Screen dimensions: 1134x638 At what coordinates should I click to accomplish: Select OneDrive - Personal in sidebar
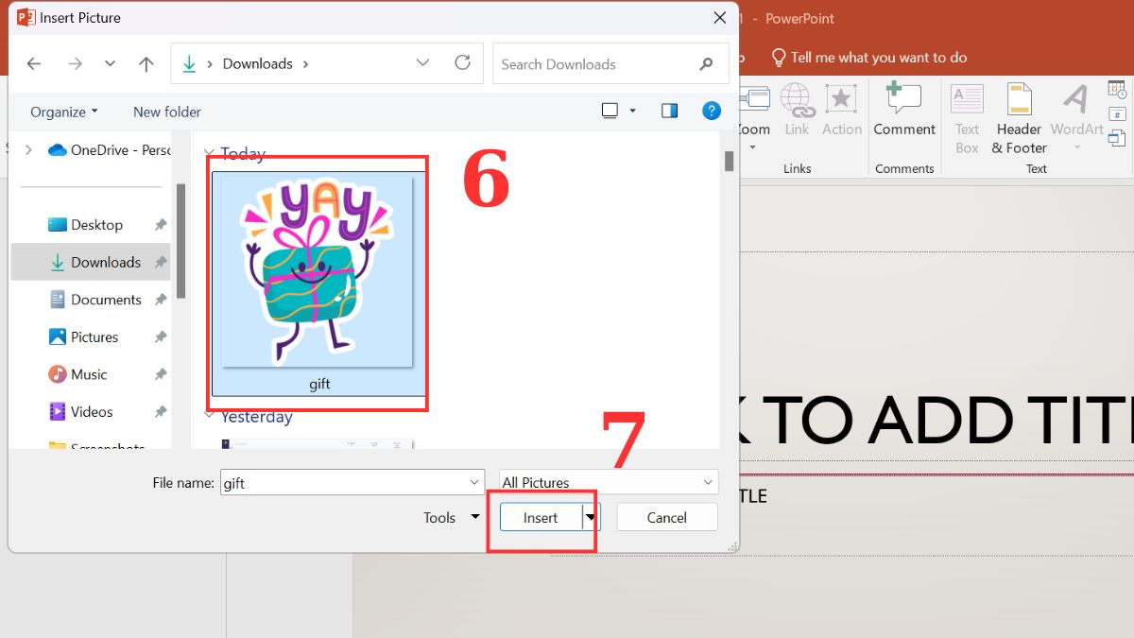pyautogui.click(x=110, y=149)
